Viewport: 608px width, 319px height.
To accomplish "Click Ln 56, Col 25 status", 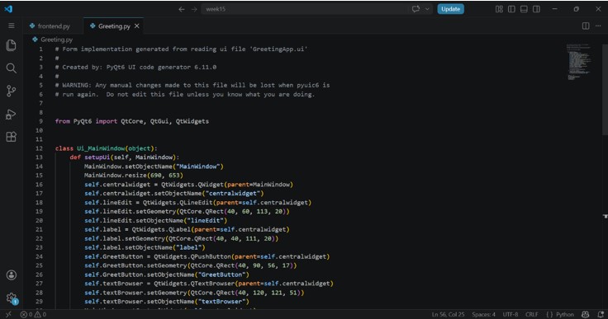I will (x=448, y=314).
